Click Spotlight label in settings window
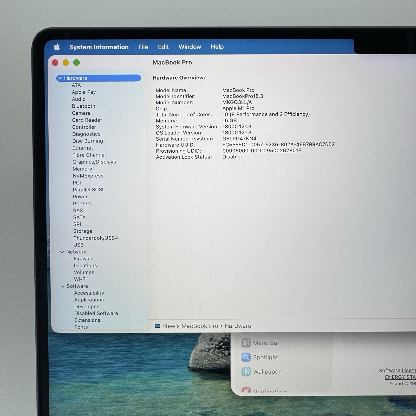416x416 pixels. (265, 357)
